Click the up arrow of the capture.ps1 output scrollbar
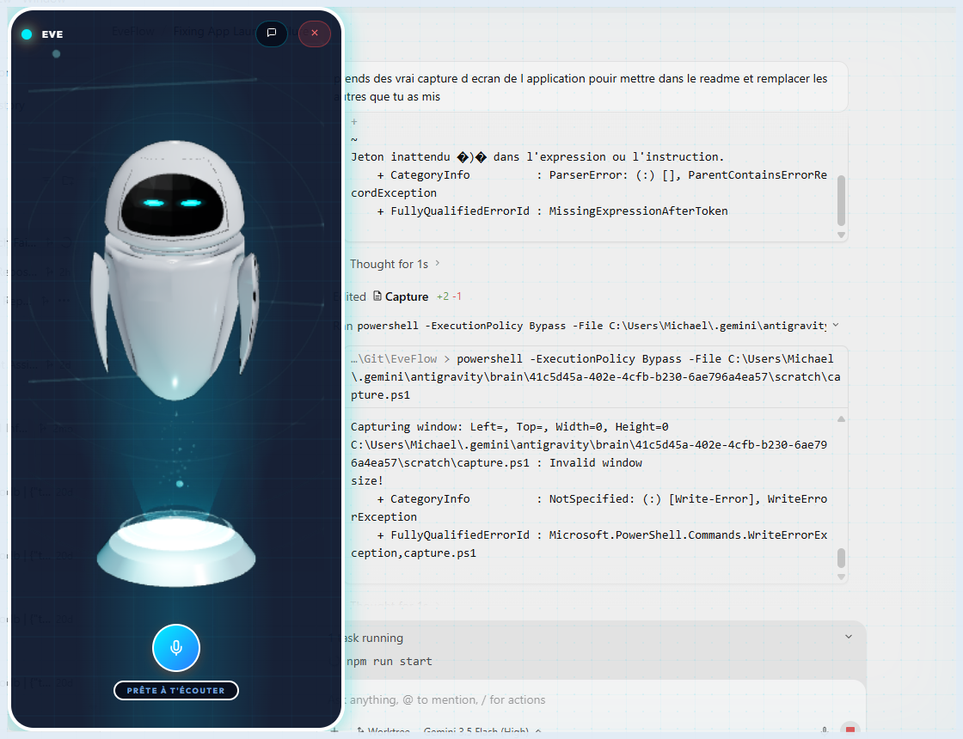The width and height of the screenshot is (963, 739). [x=842, y=418]
